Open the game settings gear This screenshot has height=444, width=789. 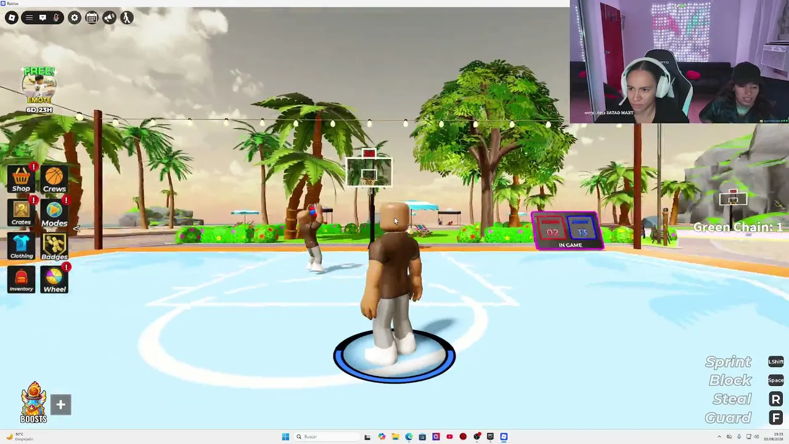tap(75, 17)
